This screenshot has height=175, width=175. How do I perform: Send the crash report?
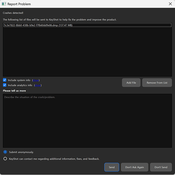coord(112,167)
